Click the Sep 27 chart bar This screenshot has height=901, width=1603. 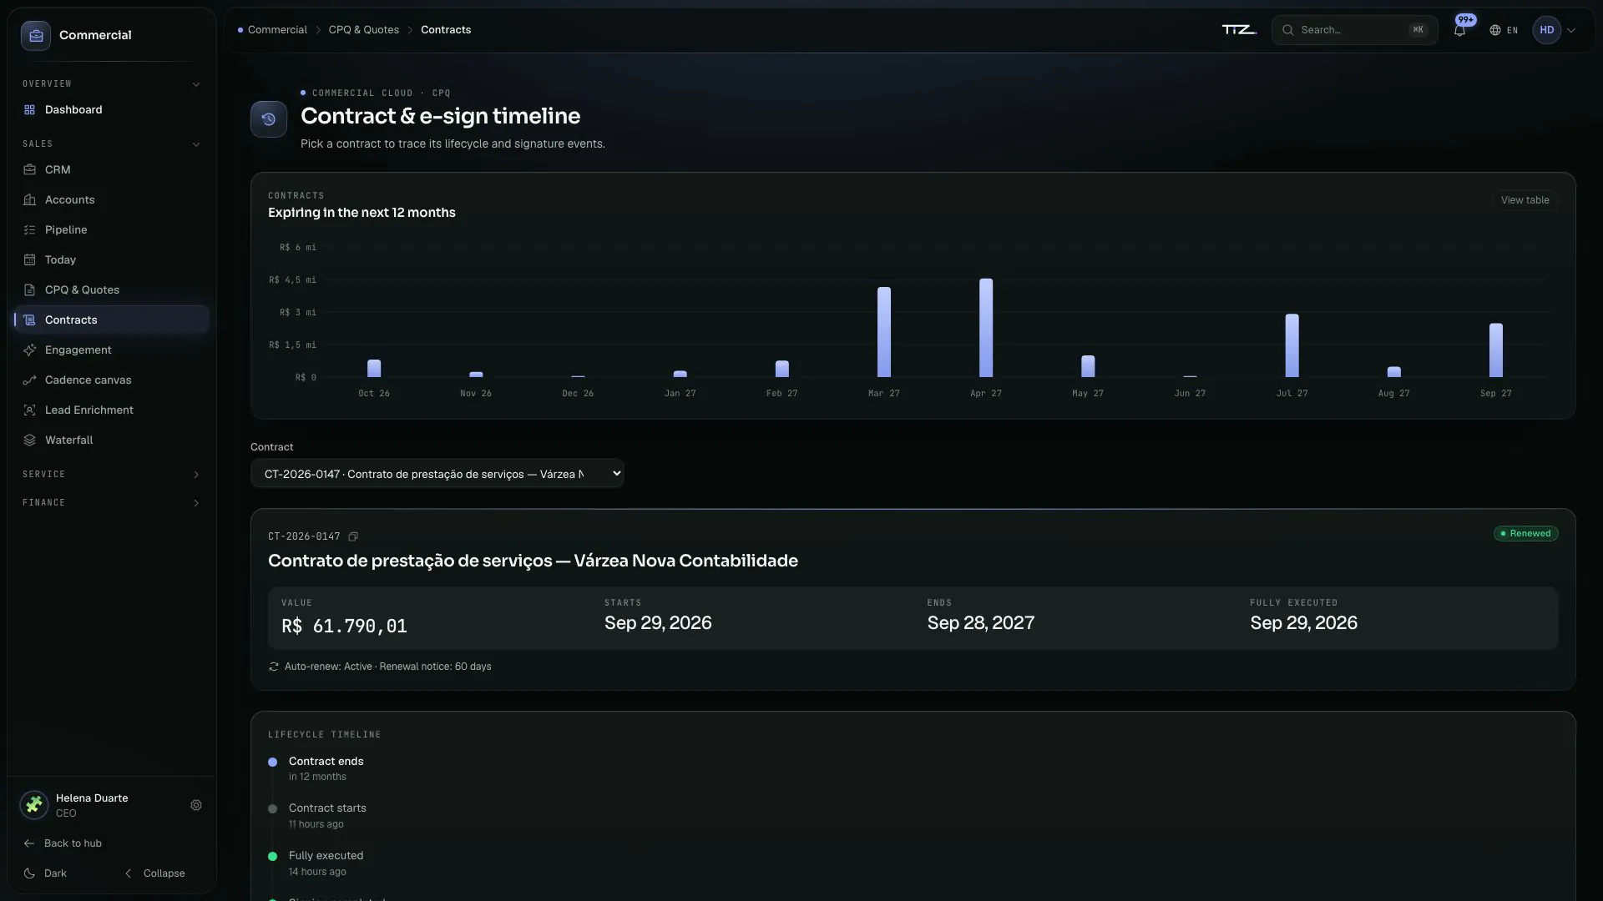(x=1495, y=350)
